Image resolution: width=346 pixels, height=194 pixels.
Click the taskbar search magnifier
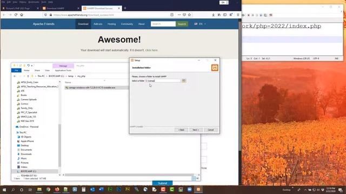(x=13, y=190)
